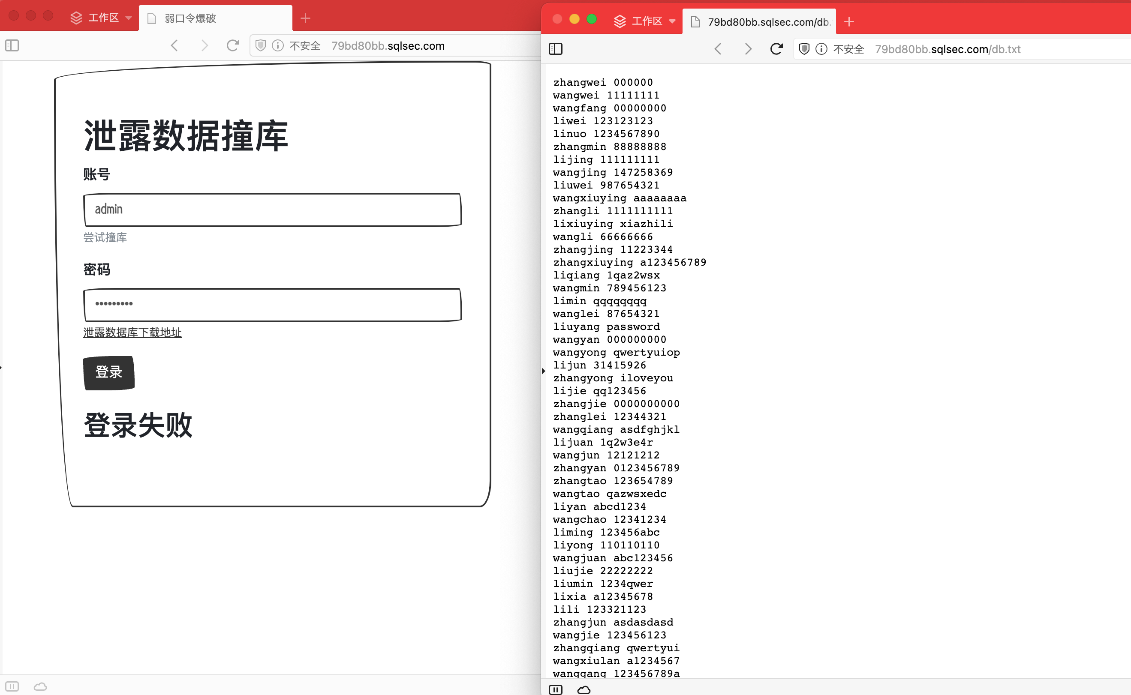
Task: Click text 'zhangyong iloveyou'
Action: coord(613,378)
